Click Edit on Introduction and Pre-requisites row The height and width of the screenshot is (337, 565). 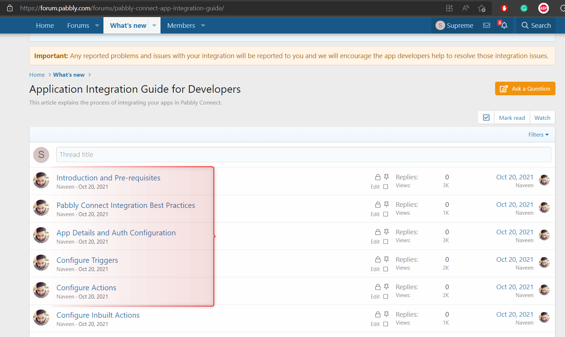point(375,187)
